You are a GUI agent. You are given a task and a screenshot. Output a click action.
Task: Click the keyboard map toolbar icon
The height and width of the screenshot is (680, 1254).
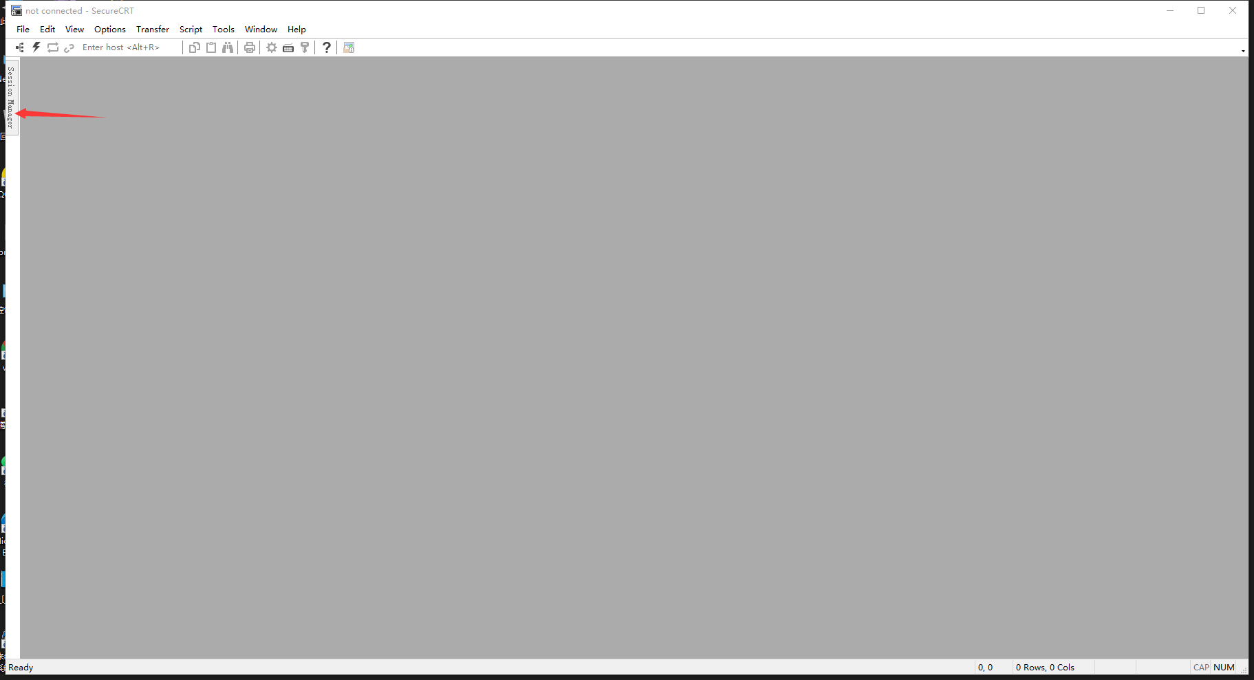(x=288, y=47)
